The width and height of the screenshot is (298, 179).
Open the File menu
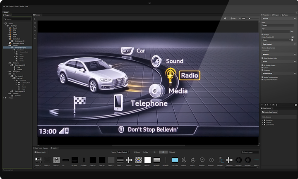(4, 7)
